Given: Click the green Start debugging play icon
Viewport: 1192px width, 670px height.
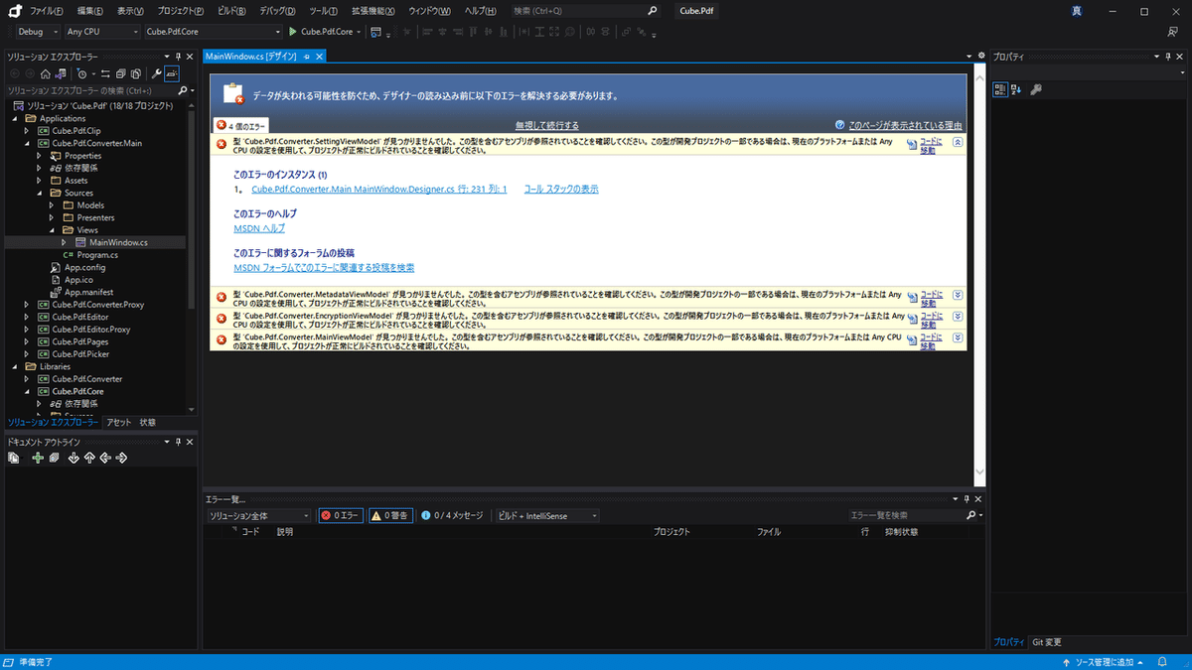Looking at the screenshot, I should (x=293, y=32).
